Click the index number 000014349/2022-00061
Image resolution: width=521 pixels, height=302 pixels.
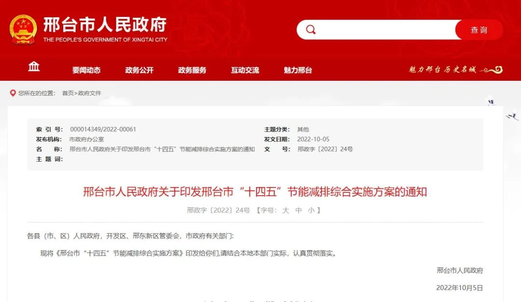[103, 129]
